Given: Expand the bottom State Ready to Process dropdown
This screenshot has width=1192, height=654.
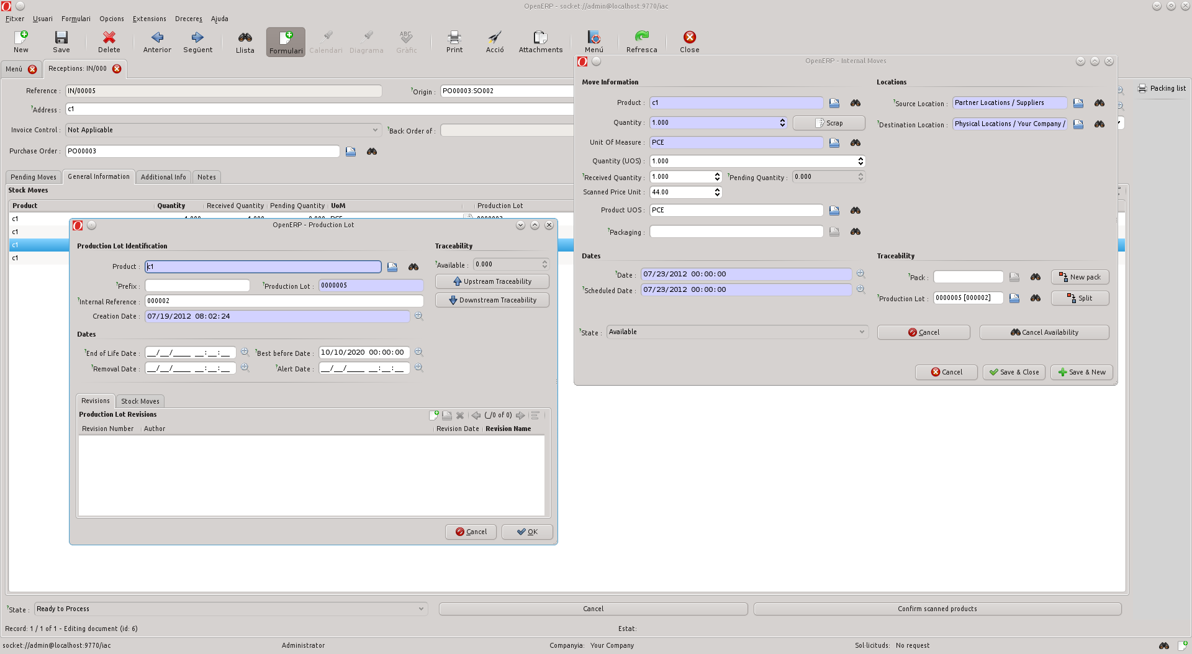Looking at the screenshot, I should (x=422, y=609).
